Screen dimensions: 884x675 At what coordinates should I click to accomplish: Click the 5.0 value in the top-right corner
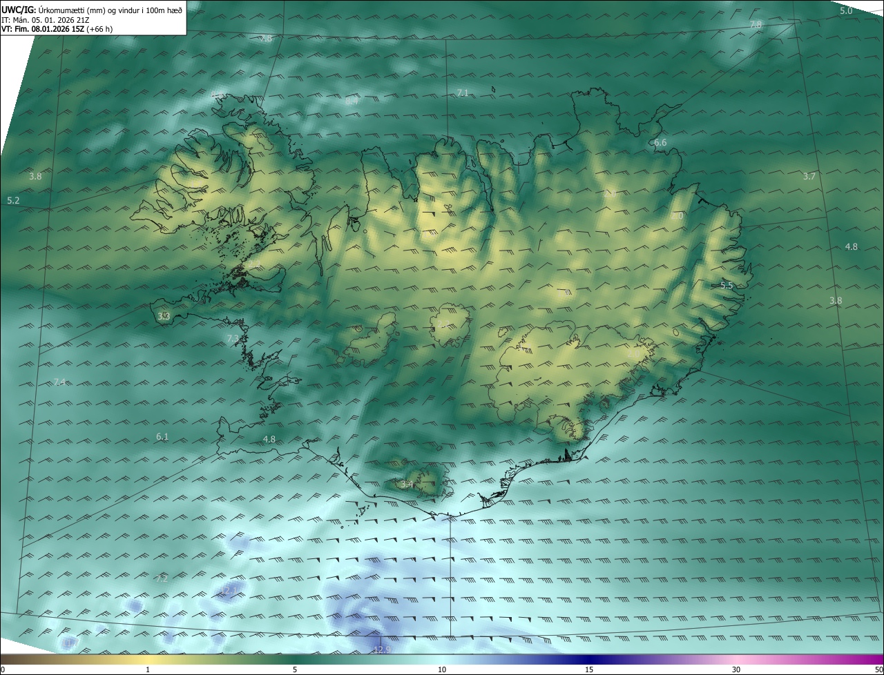tap(846, 11)
